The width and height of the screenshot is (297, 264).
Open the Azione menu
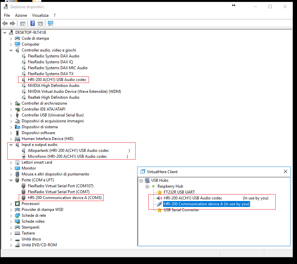[21, 15]
